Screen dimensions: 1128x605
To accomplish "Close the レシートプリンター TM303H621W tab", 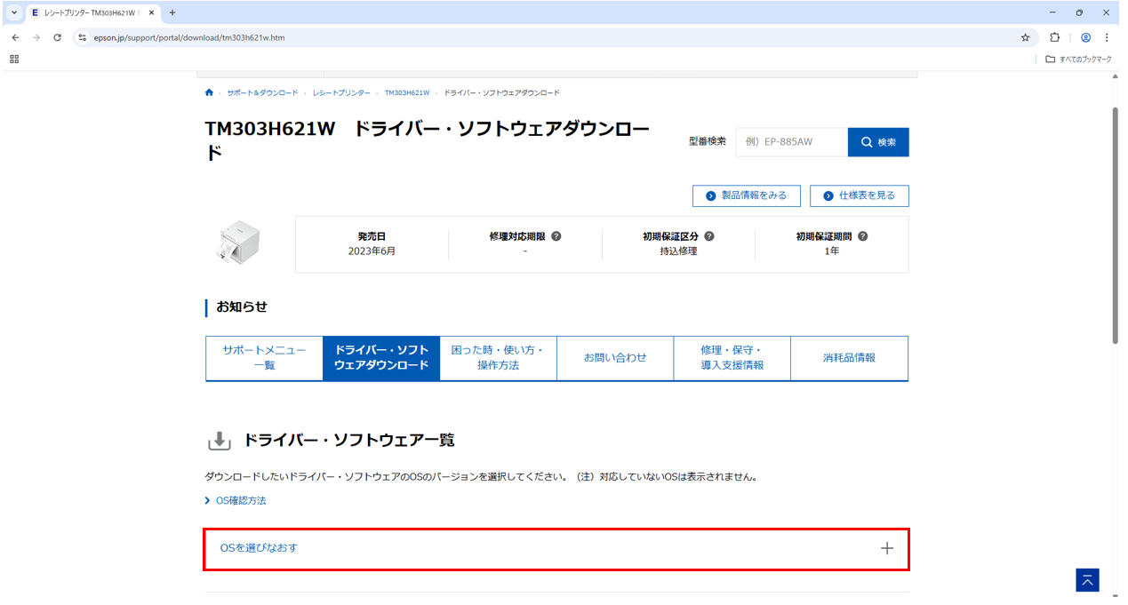I will pos(150,12).
